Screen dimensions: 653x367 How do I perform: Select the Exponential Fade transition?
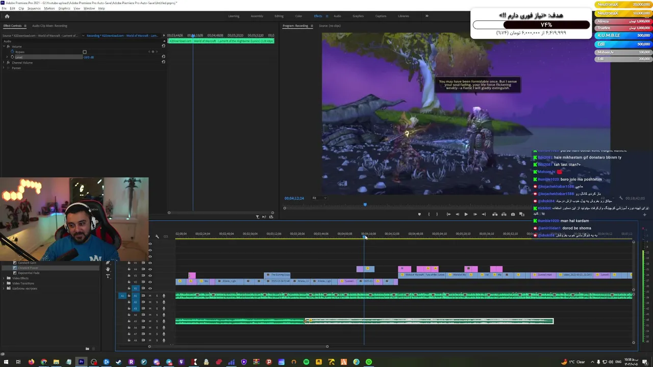(29, 273)
